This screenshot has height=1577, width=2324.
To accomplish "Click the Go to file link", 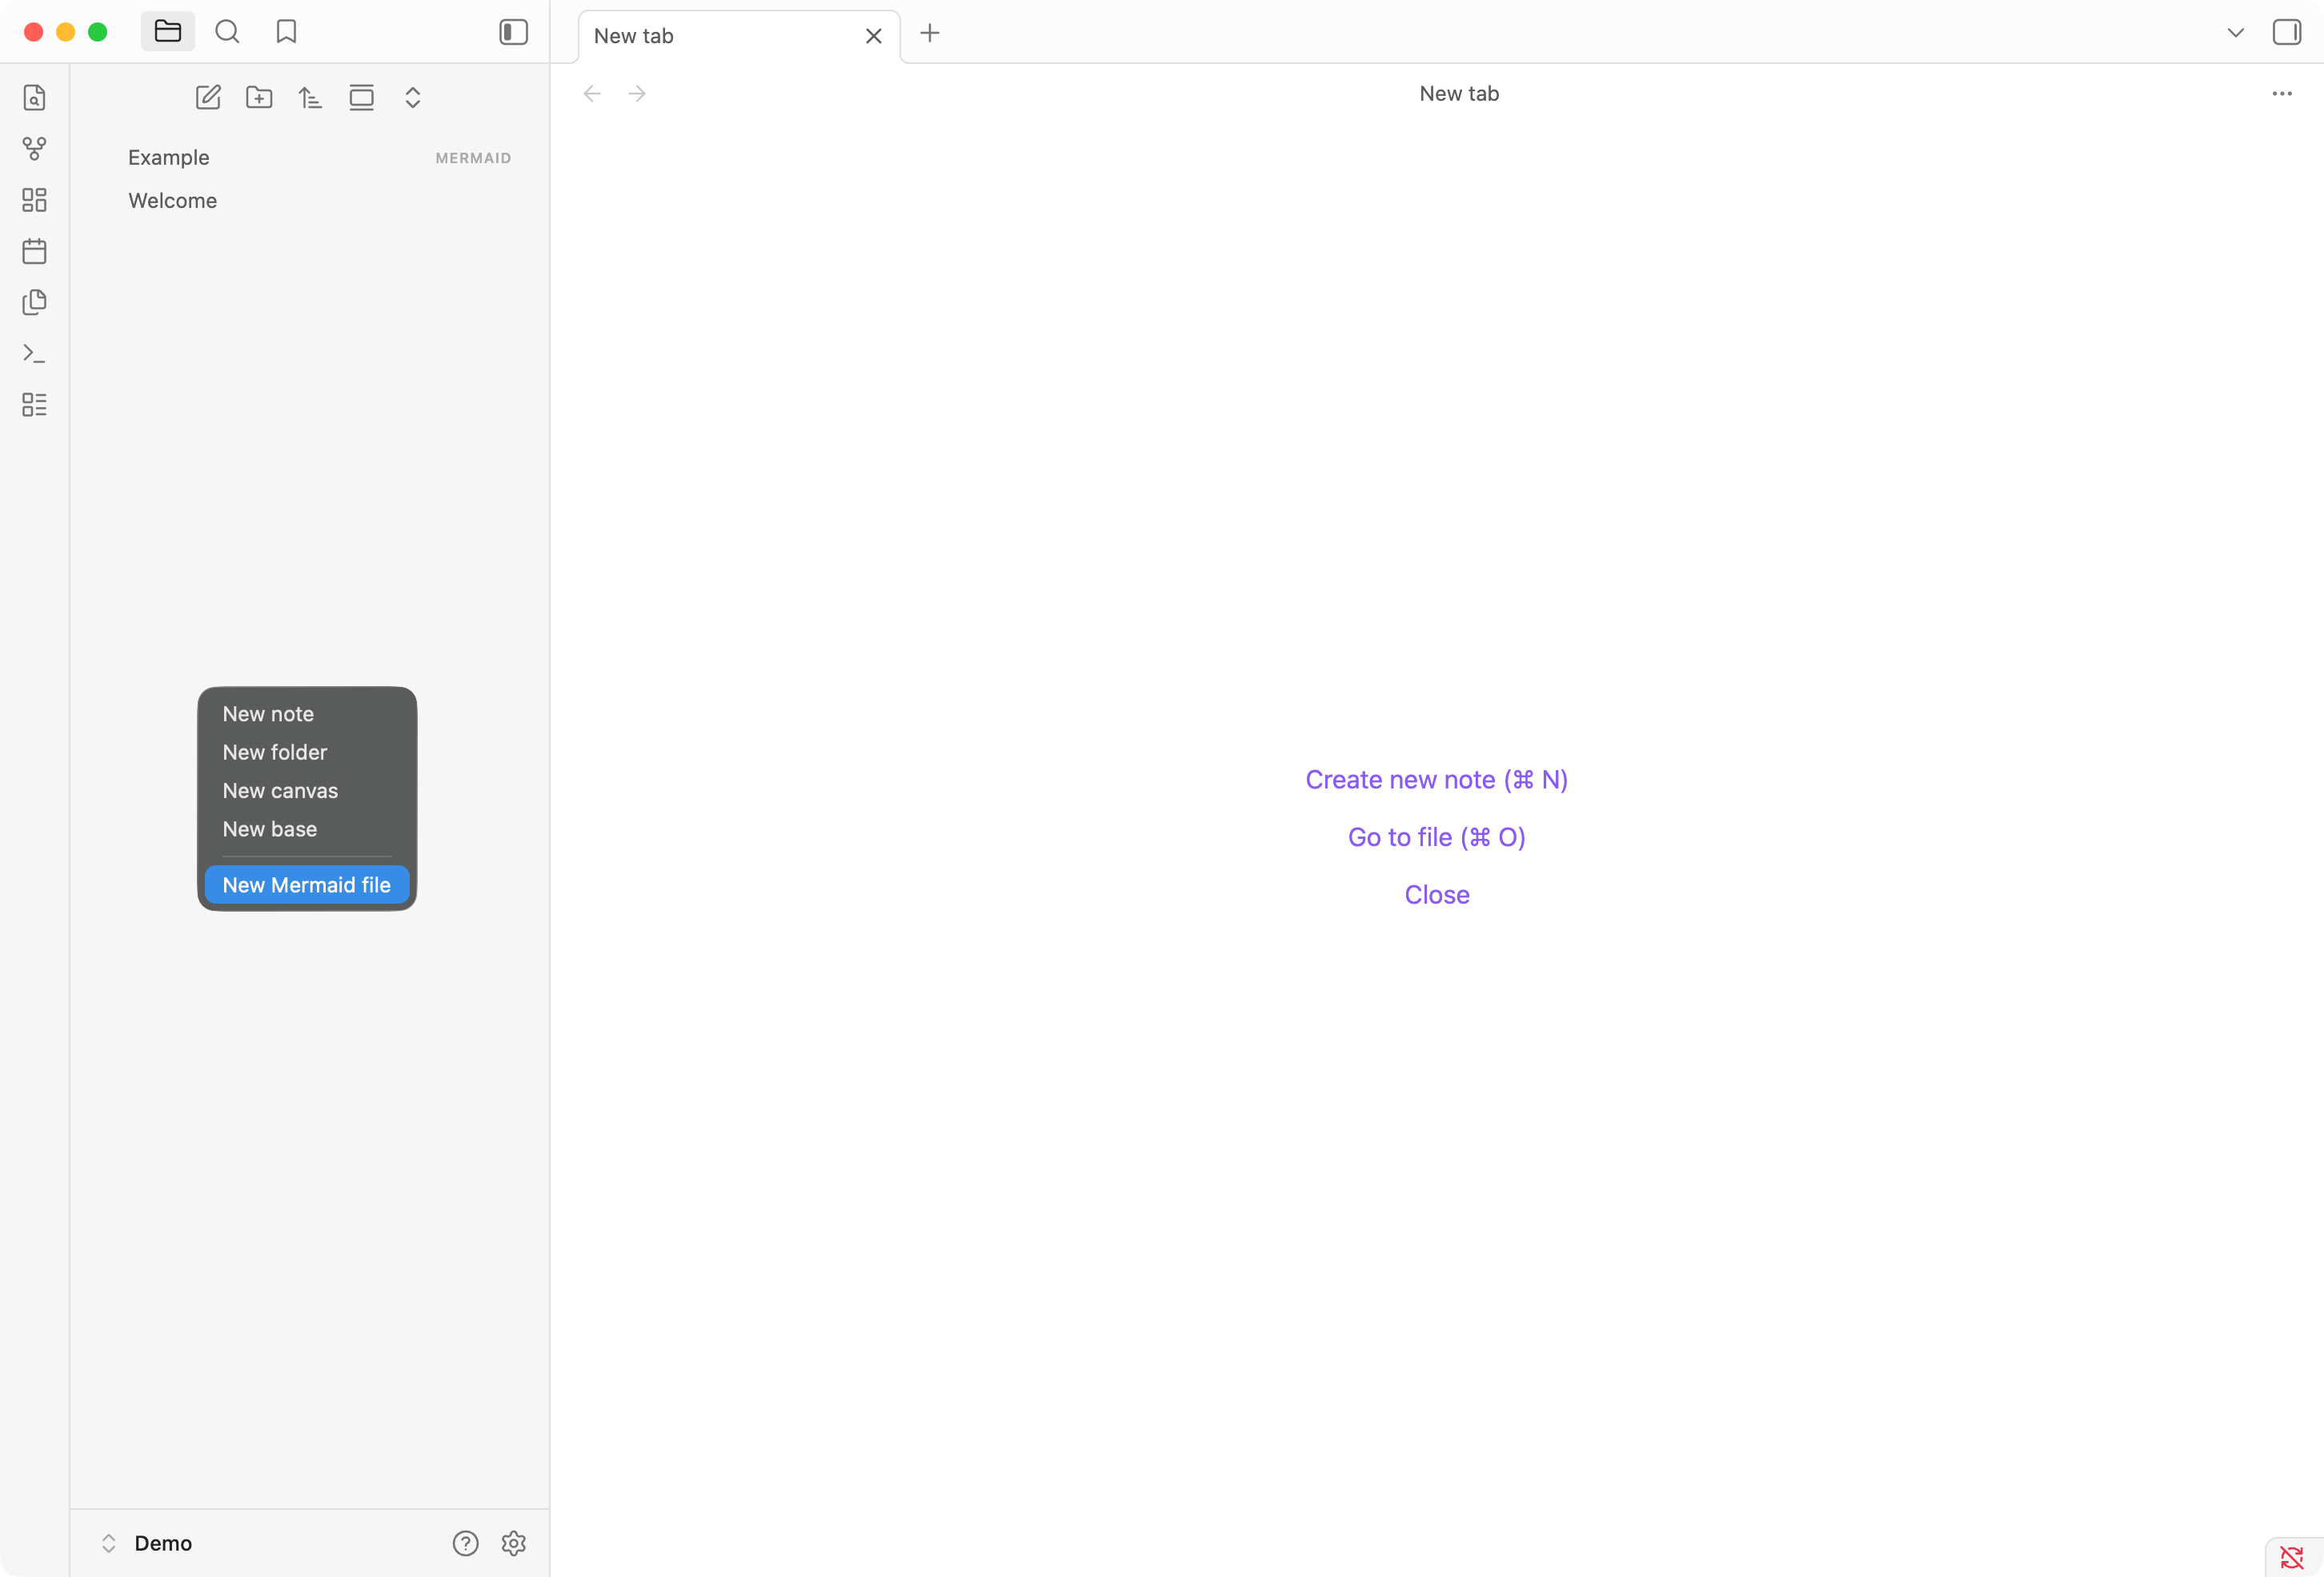I will [x=1436, y=837].
